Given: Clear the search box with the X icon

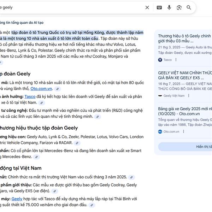Looking at the screenshot, I should (147, 7).
